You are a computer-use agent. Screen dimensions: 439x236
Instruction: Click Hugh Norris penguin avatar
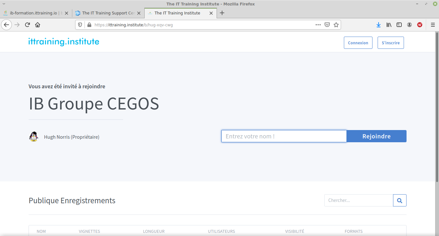(33, 136)
